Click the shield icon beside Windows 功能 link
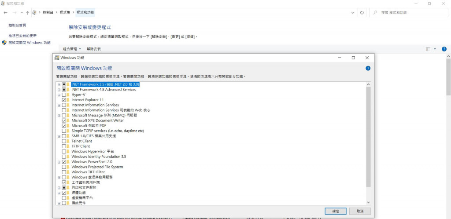 4,43
